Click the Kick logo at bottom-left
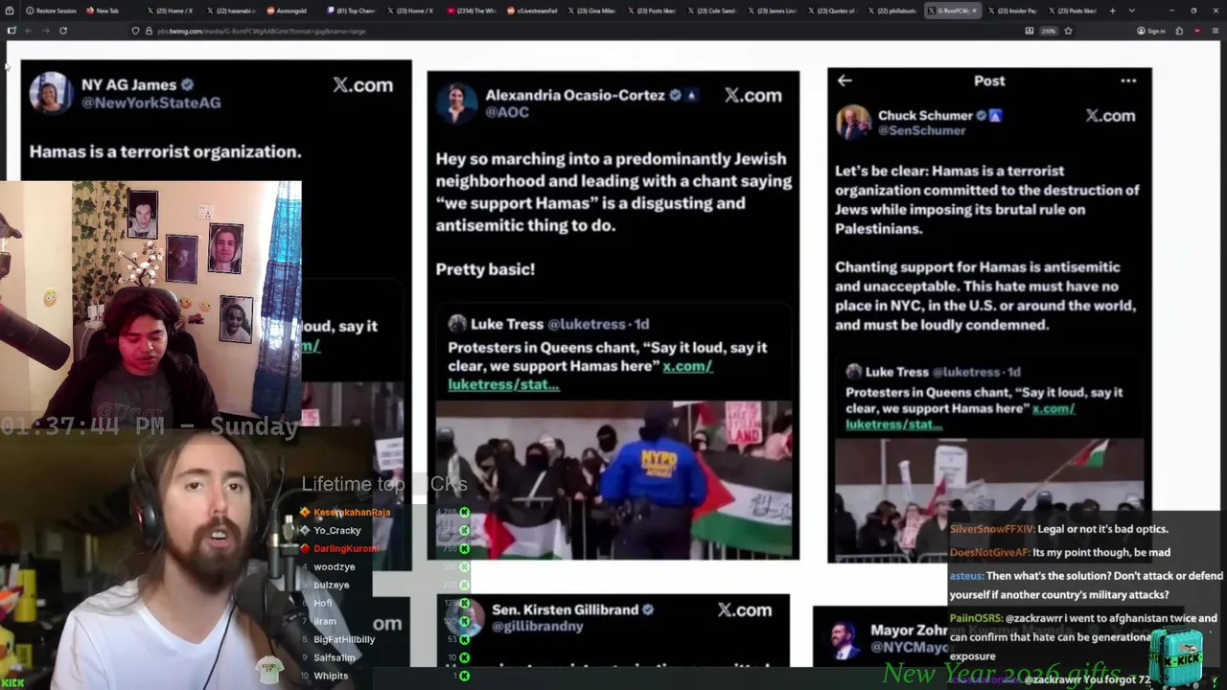This screenshot has height=690, width=1227. point(12,682)
